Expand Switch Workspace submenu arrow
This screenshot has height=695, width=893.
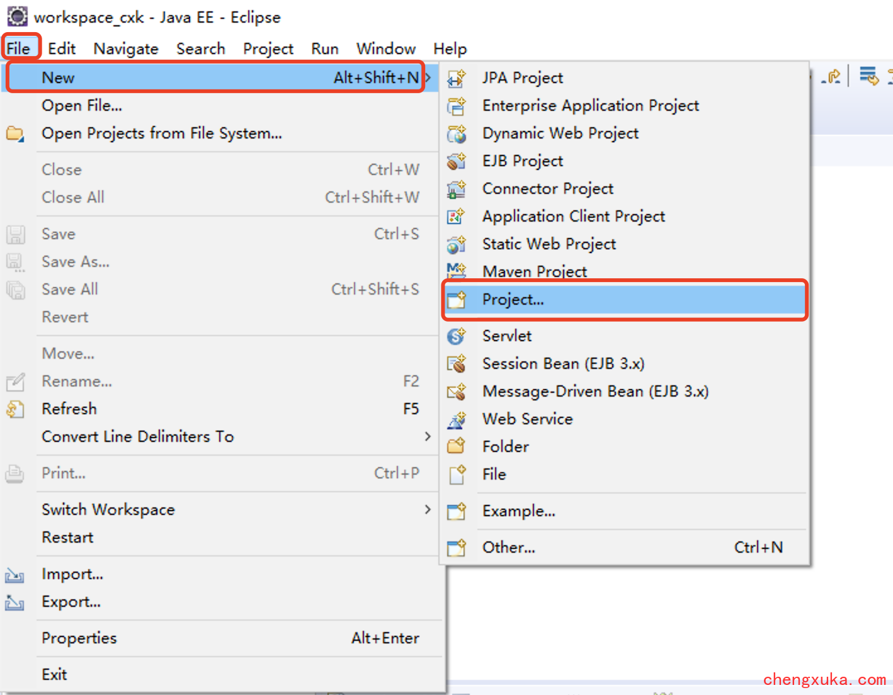pos(428,509)
